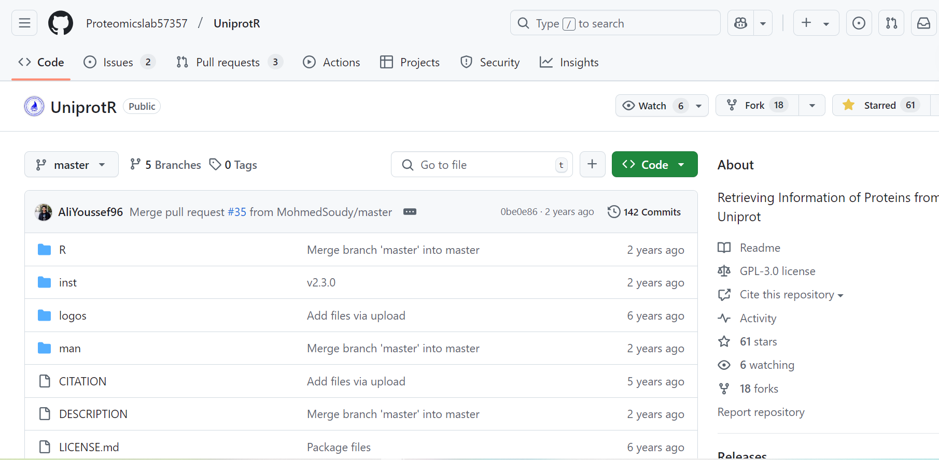The height and width of the screenshot is (460, 939).
Task: Open AliYoussef96 avatar image
Action: tap(44, 212)
